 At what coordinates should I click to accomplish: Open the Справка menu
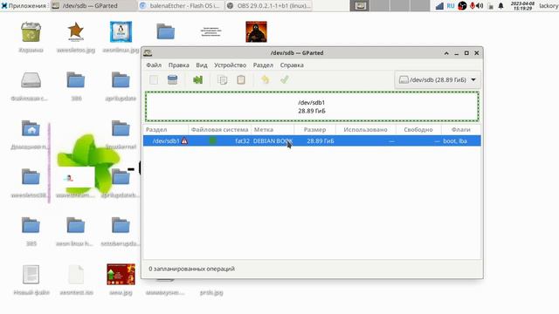292,65
